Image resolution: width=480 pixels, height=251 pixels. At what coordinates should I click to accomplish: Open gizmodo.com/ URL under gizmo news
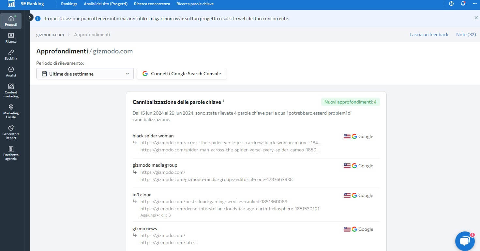pyautogui.click(x=163, y=235)
